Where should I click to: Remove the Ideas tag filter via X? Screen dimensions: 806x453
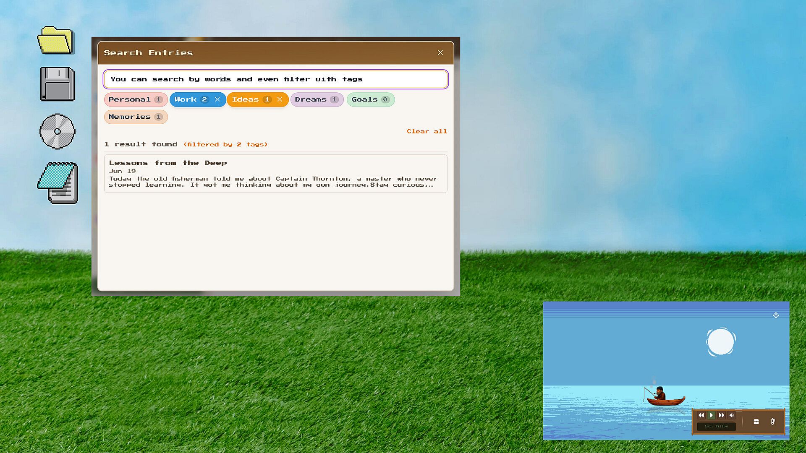tap(280, 99)
